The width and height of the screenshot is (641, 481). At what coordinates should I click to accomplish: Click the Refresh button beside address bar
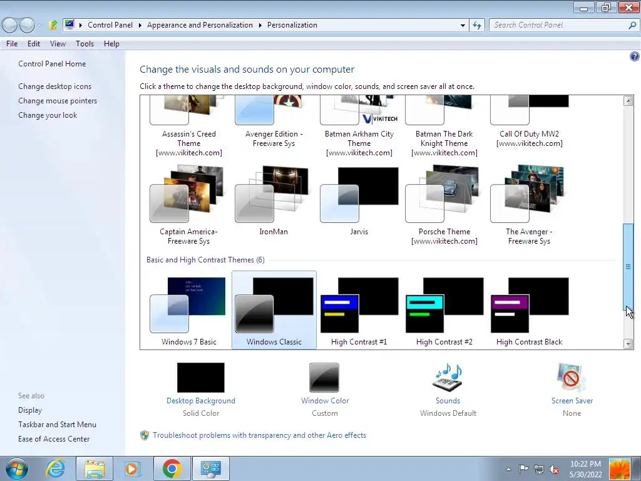pos(476,25)
